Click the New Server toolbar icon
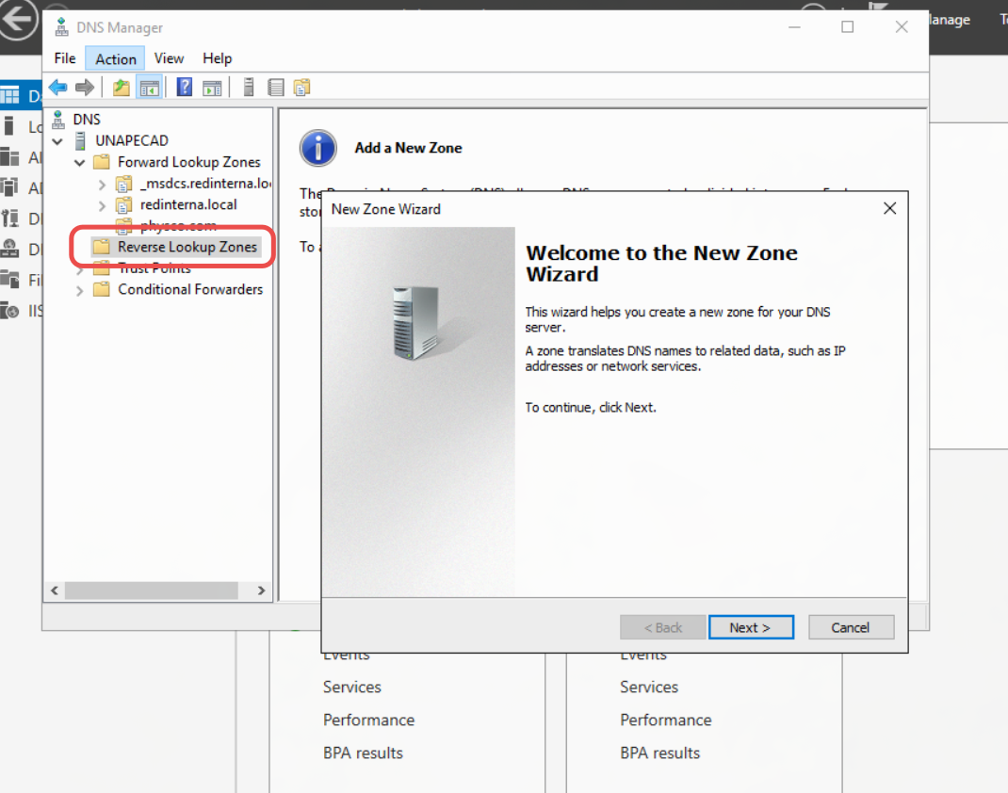 tap(249, 87)
